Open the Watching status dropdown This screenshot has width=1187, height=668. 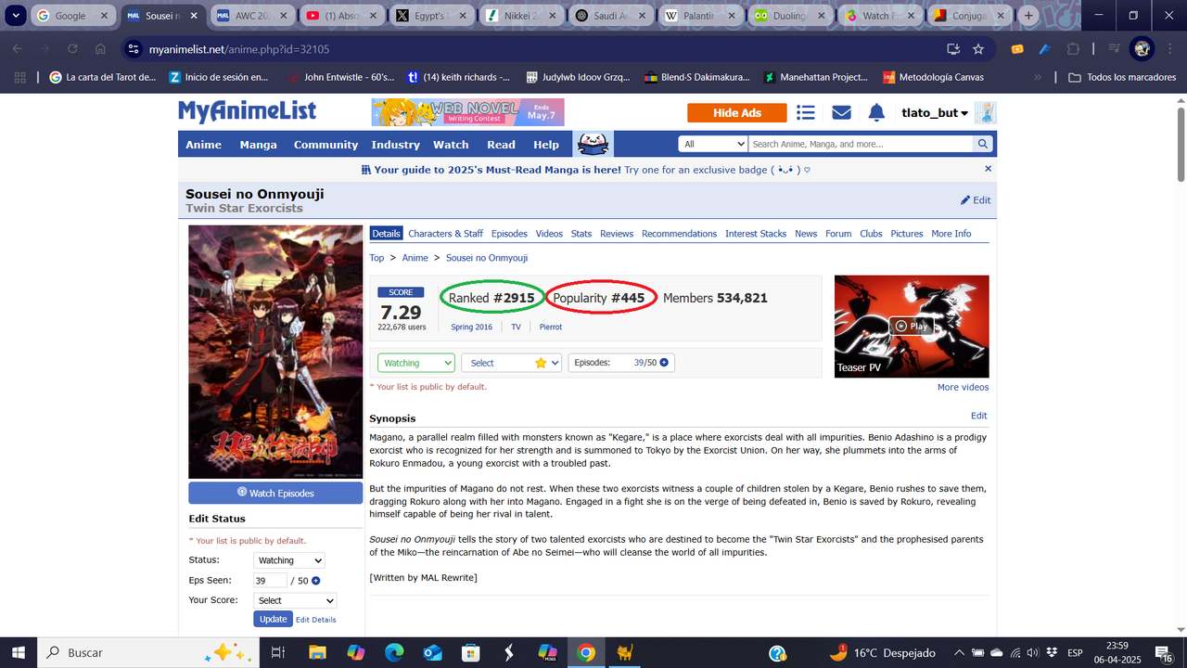click(x=415, y=363)
